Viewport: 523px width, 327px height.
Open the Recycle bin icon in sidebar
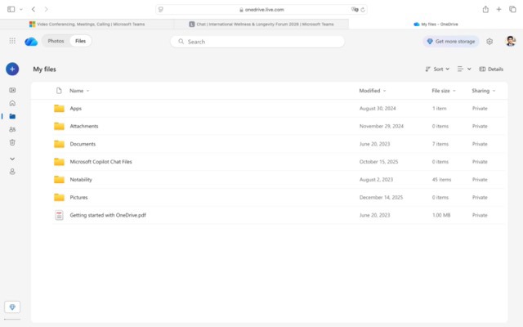tap(12, 142)
